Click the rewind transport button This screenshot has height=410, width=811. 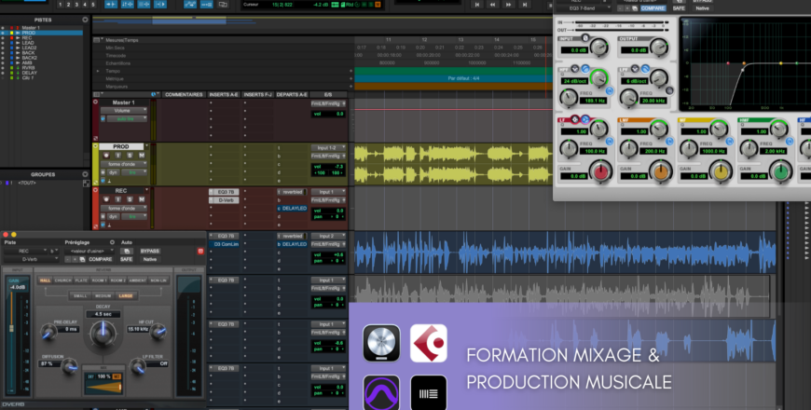(493, 5)
